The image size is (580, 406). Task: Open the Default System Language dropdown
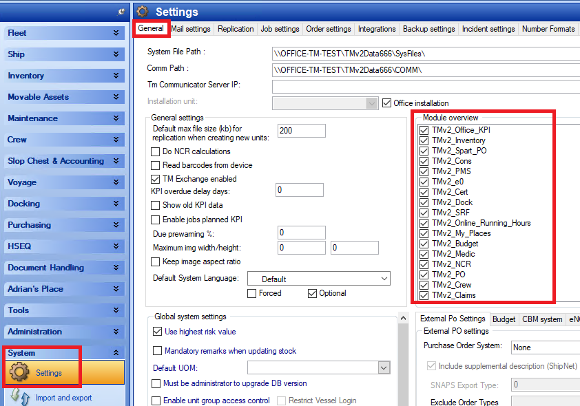384,279
